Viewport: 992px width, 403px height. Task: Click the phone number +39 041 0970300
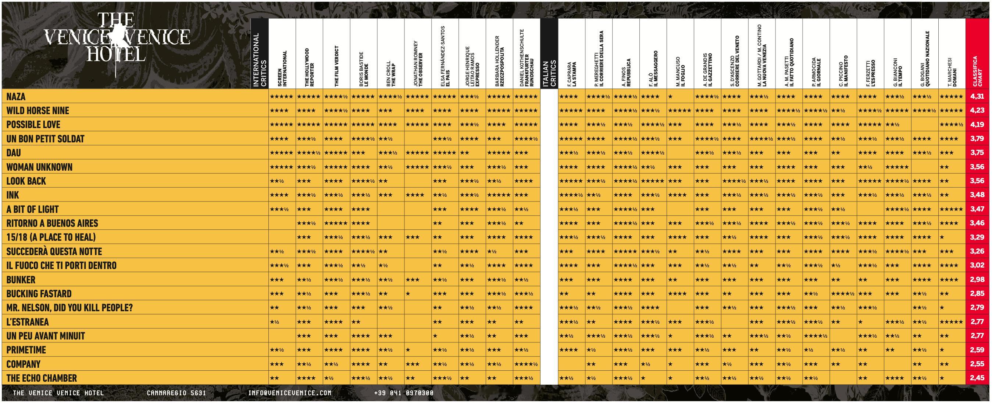(x=404, y=393)
